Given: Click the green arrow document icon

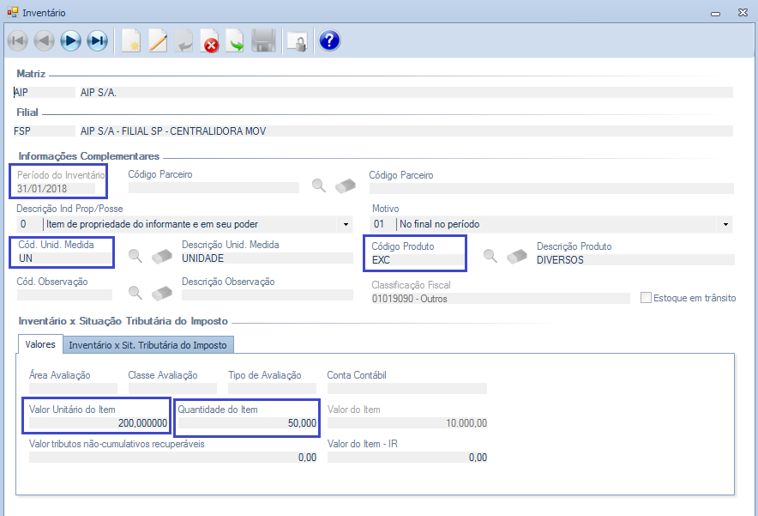Looking at the screenshot, I should [236, 40].
